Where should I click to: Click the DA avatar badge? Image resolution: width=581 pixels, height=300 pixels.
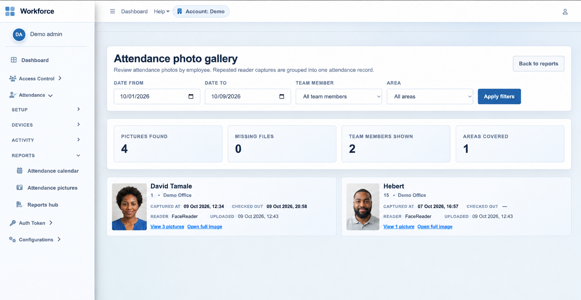pyautogui.click(x=19, y=35)
